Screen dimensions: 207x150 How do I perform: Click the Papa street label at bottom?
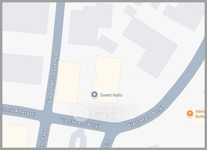pos(44,138)
